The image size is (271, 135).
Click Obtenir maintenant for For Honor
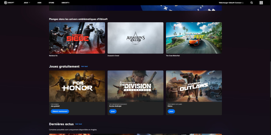(60, 111)
